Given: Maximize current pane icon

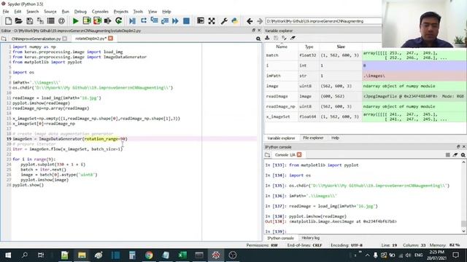Looking at the screenshot, I should tap(201, 21).
